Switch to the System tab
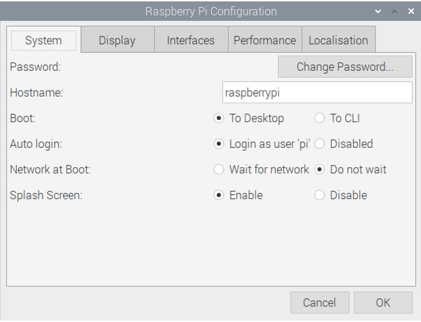 (x=44, y=40)
